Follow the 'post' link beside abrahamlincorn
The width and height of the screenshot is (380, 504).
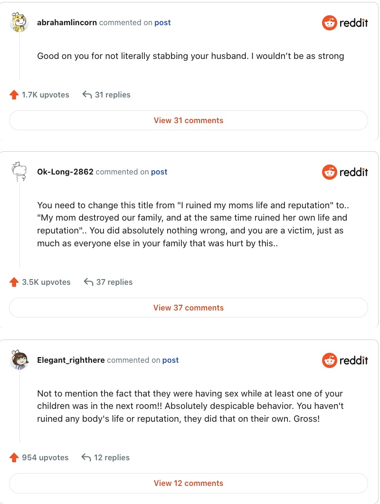[162, 23]
